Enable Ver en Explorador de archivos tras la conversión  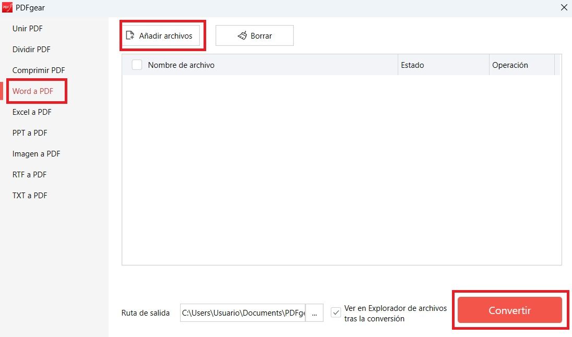click(336, 312)
